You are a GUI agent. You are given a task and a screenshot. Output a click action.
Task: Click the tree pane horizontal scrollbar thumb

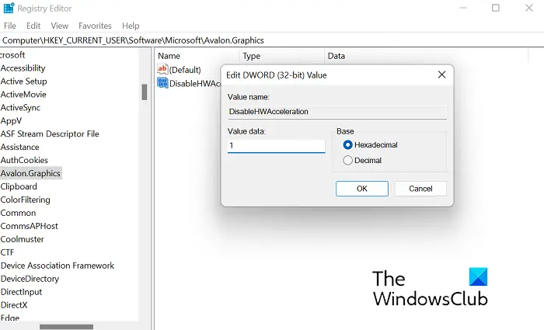click(x=66, y=327)
